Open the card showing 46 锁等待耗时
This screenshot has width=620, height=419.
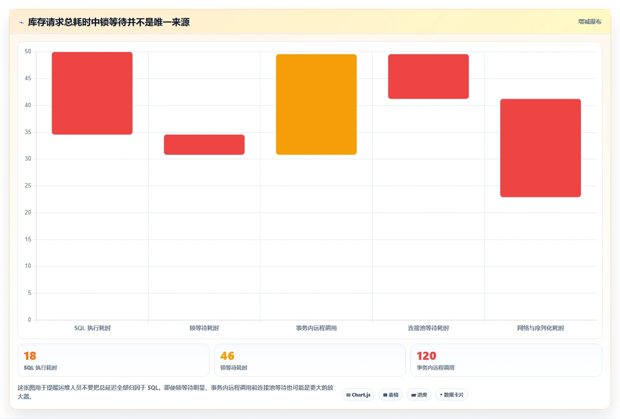(310, 360)
